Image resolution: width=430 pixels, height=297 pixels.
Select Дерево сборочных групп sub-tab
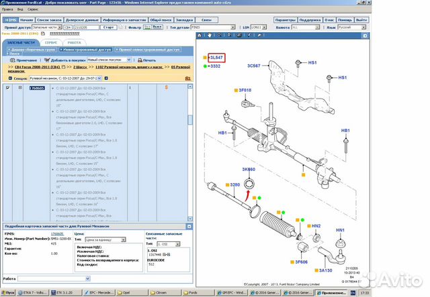tap(32, 50)
